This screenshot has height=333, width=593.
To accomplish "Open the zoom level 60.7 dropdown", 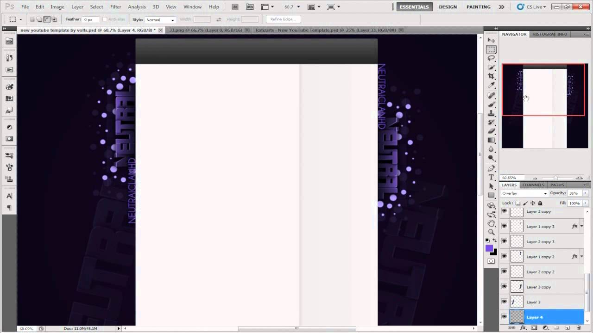I will [x=298, y=7].
